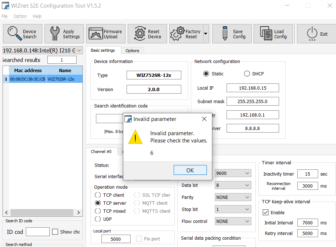This screenshot has width=336, height=247.
Task: Click the Apply Settings wrench icon
Action: [55, 34]
